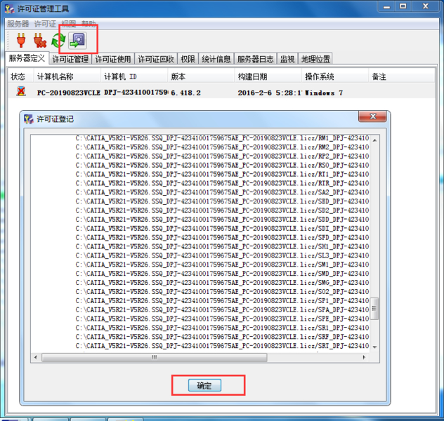
Task: Click the log line ending in licz/SBD_DPJ
Action: pyautogui.click(x=222, y=201)
